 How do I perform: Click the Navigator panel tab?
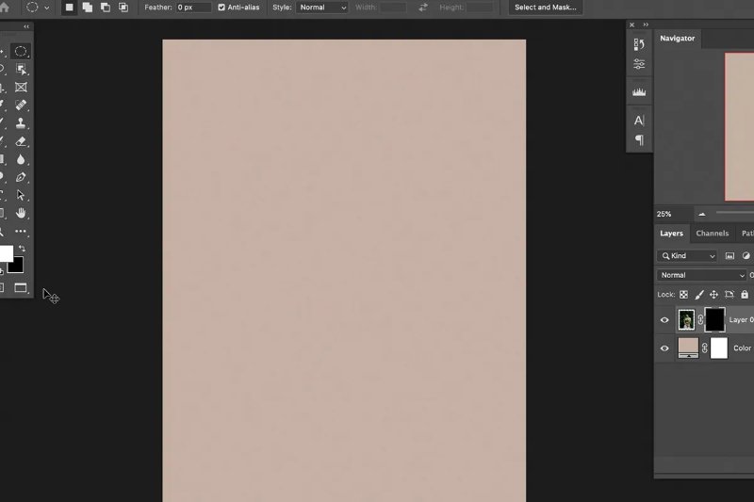[x=677, y=39]
